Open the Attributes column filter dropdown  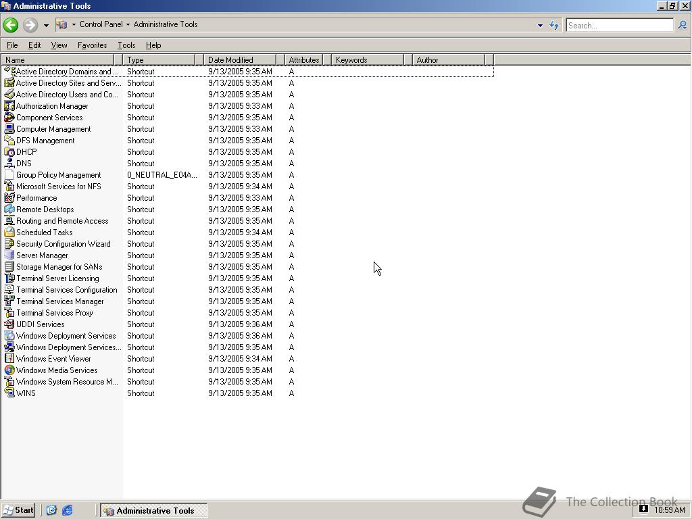pos(327,59)
